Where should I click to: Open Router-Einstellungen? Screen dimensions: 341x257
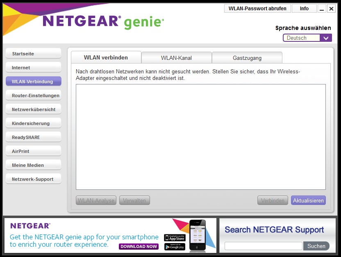[x=33, y=95]
